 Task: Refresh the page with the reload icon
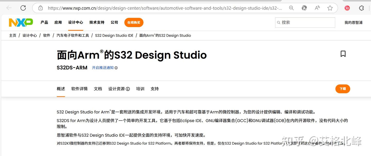(23, 8)
